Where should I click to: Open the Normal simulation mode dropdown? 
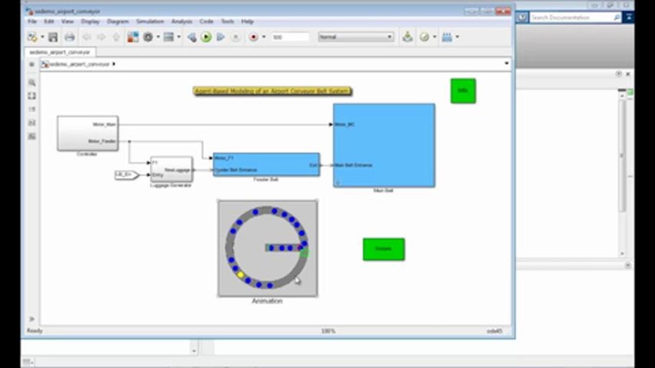356,37
